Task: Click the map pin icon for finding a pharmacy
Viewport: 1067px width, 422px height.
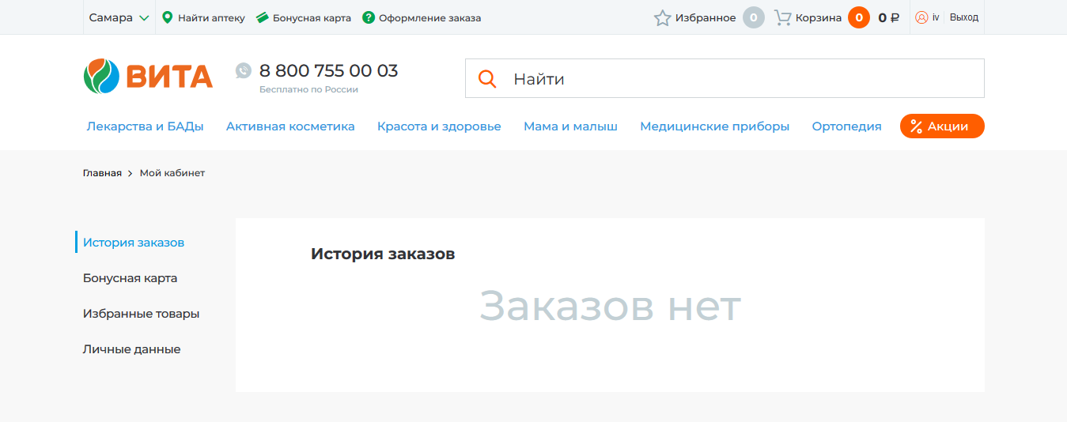Action: [167, 17]
